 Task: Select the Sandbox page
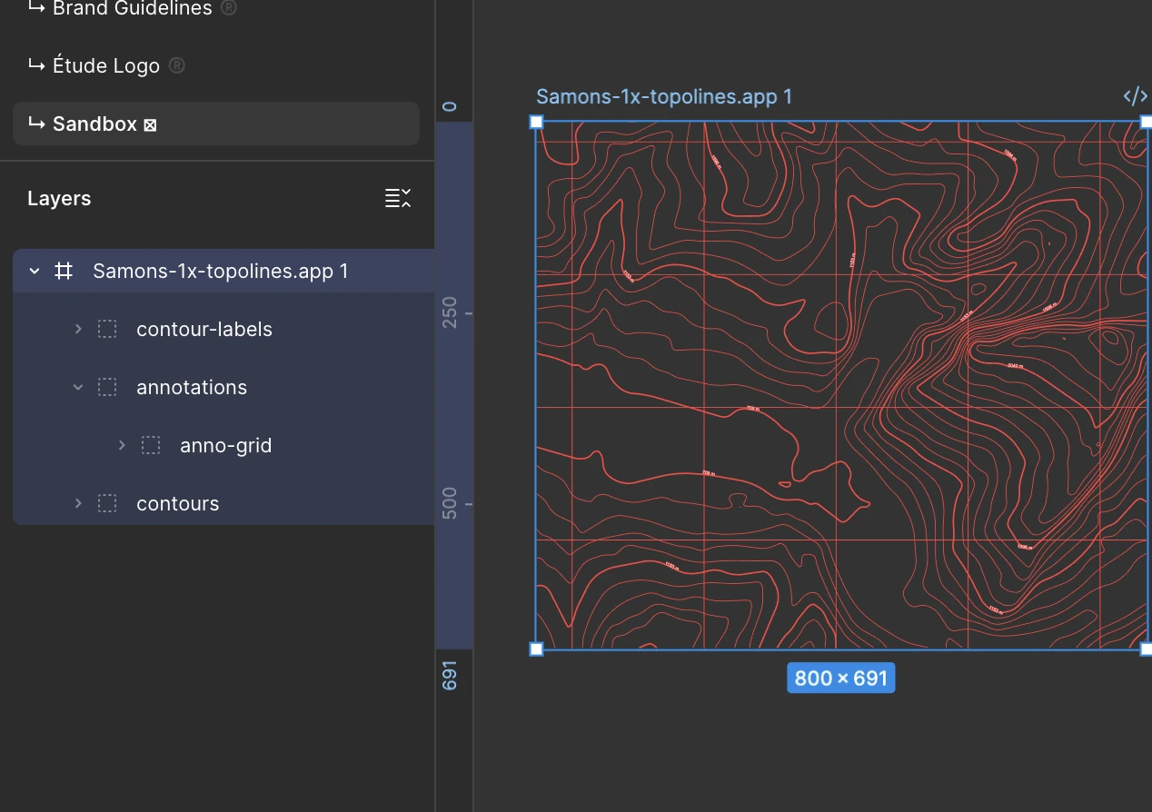(x=216, y=124)
